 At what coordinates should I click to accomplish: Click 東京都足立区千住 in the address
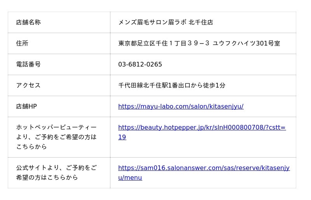coord(143,43)
